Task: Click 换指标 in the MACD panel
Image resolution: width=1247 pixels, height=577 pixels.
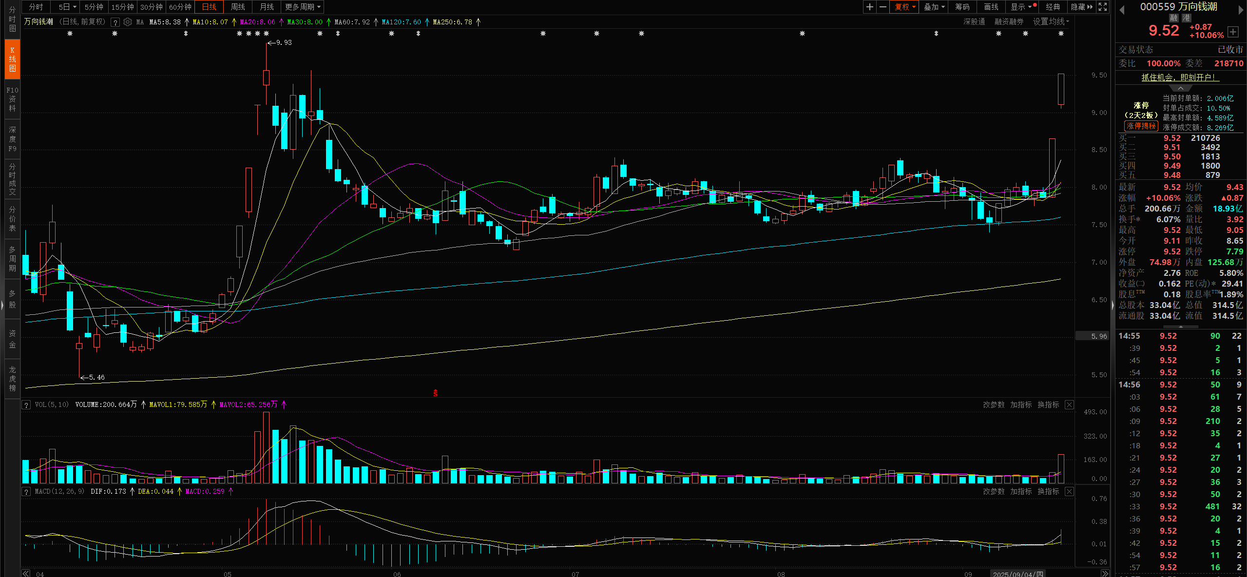Action: click(x=1048, y=492)
